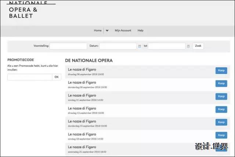Select Le nozze di Figaro title on dinsdag 06
Viewport: 235px width, 157px height.
82,70
